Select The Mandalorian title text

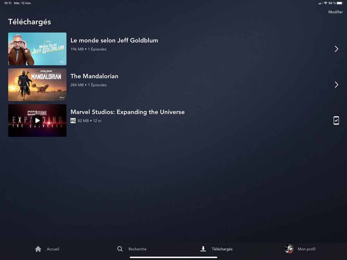94,76
